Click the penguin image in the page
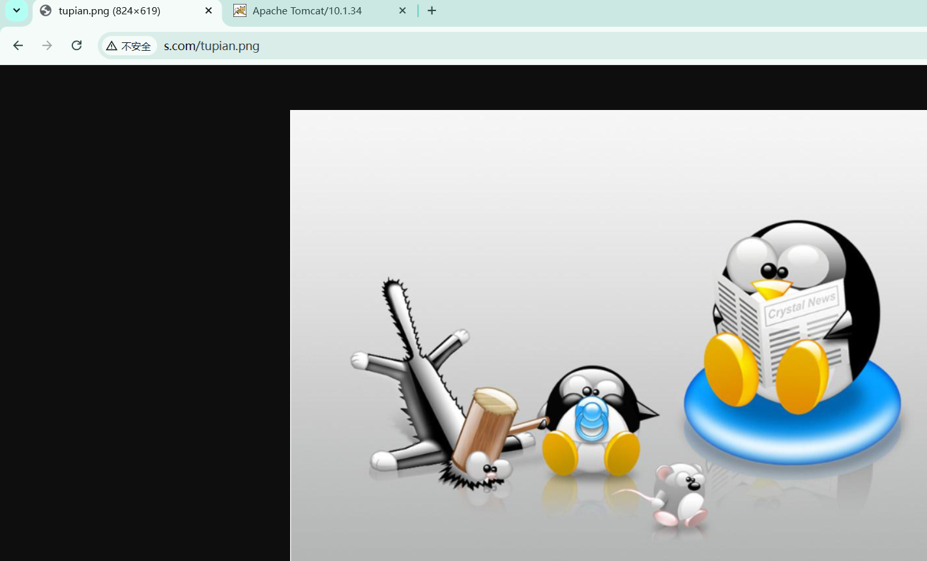Viewport: 927px width, 561px height. pos(608,335)
